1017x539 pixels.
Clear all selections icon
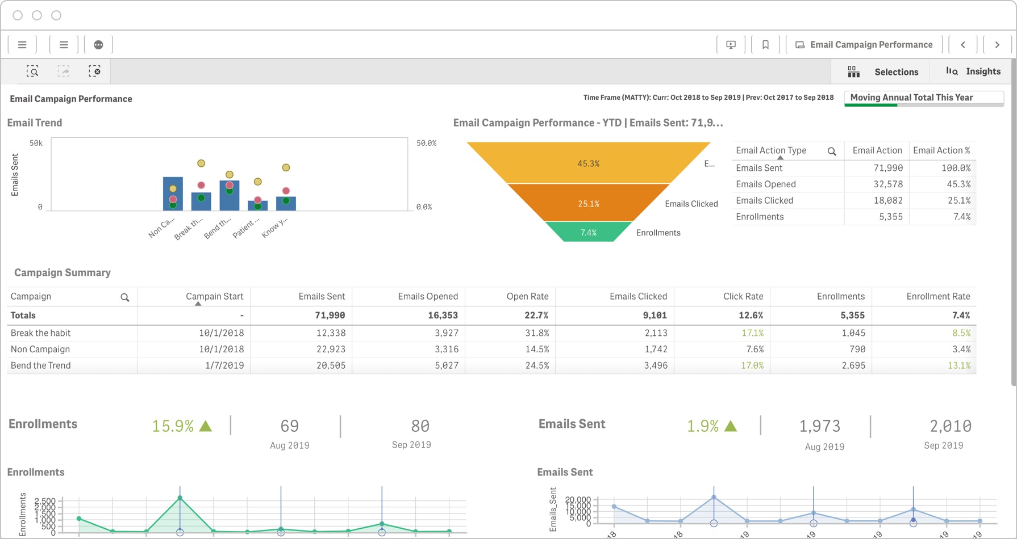coord(94,71)
